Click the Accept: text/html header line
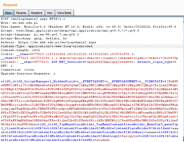Viewport: 184px width, 142px height. 70,31
